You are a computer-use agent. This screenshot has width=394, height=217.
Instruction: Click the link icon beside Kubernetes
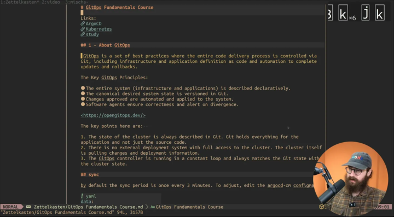click(83, 29)
